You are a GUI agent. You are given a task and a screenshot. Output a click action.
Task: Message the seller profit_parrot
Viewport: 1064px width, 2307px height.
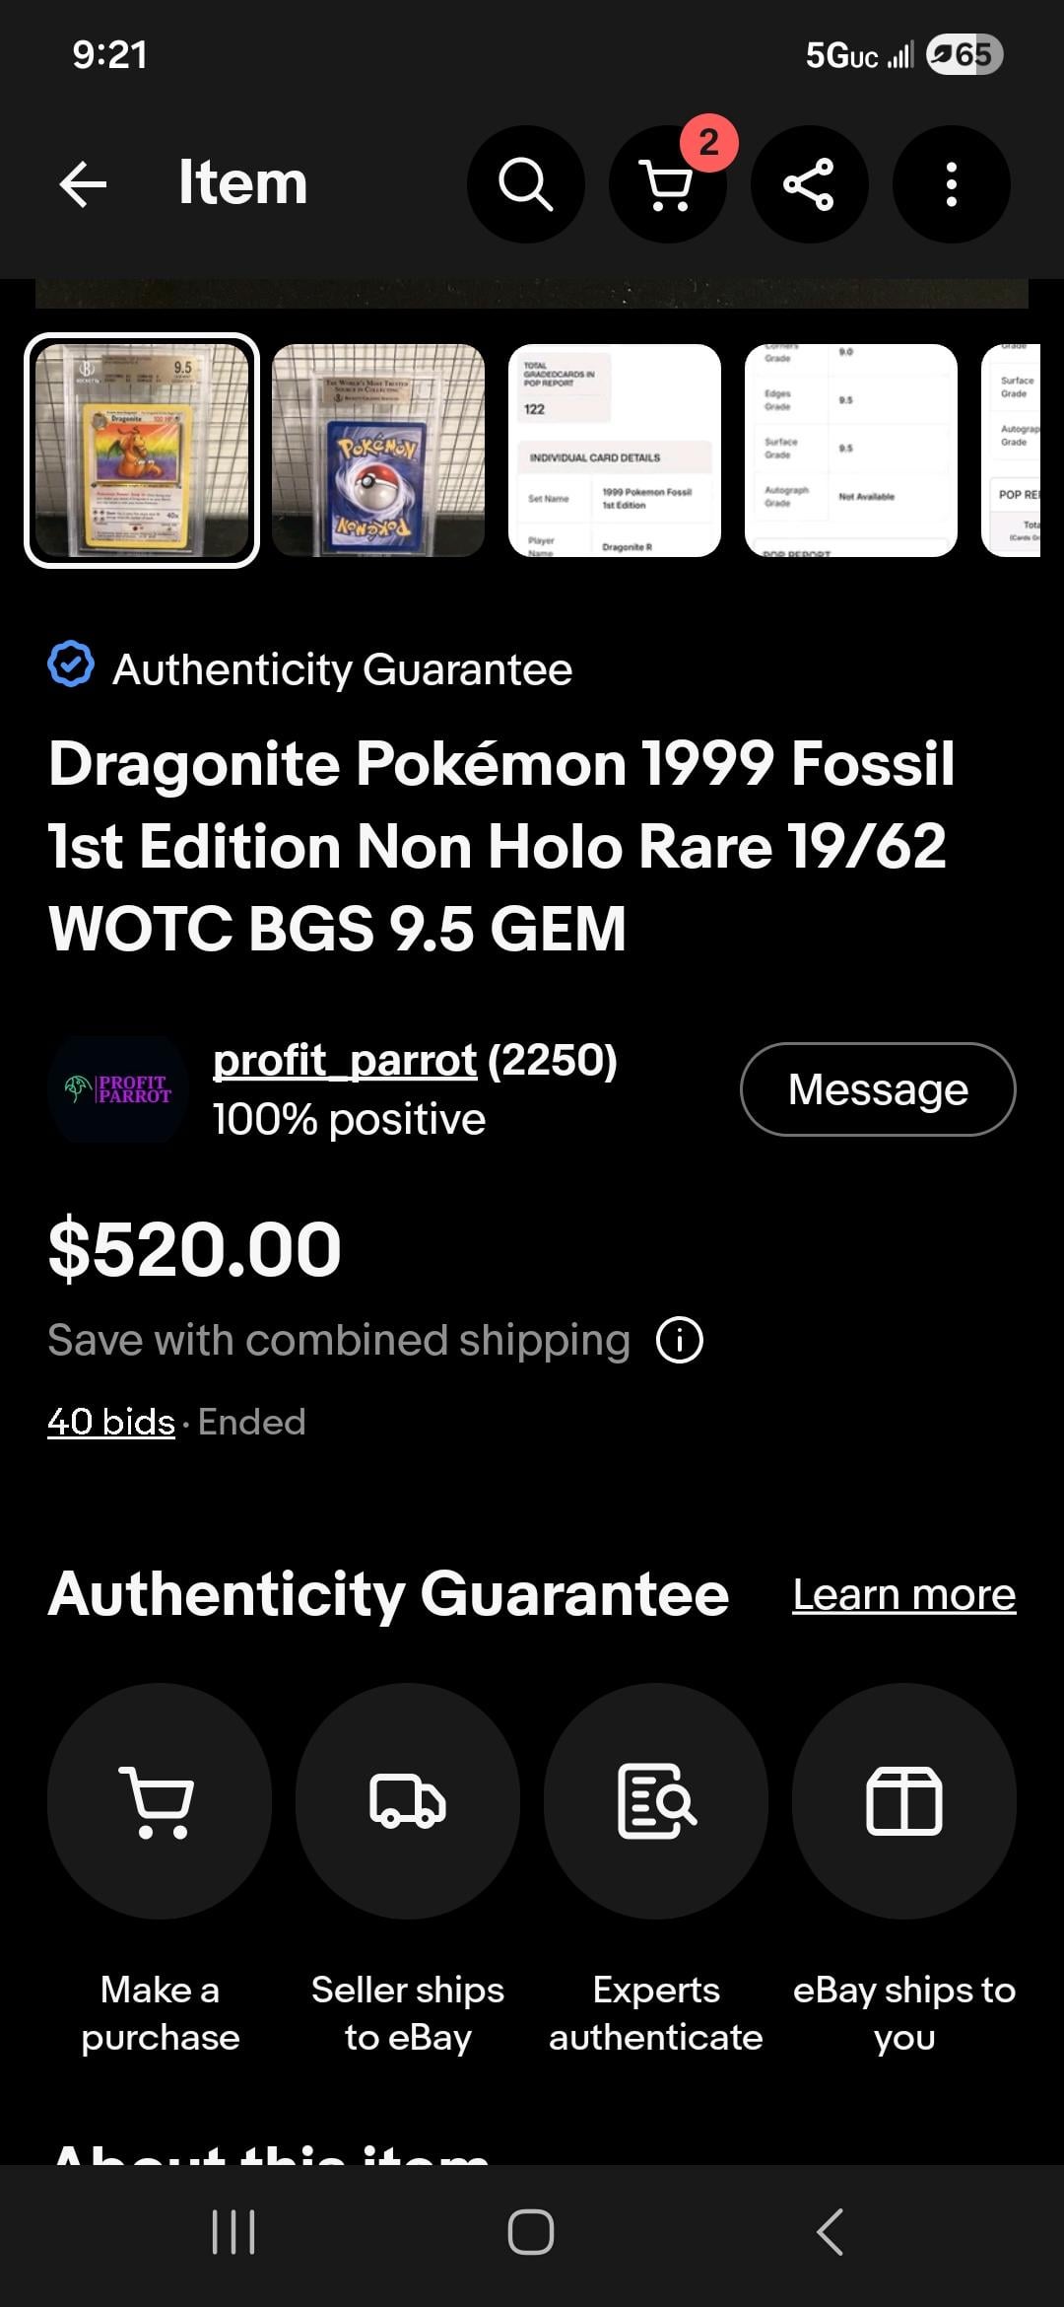point(877,1089)
